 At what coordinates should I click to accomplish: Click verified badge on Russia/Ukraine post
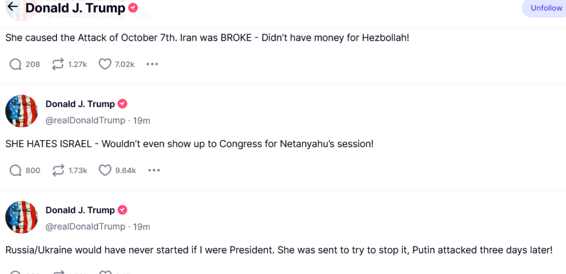[123, 210]
